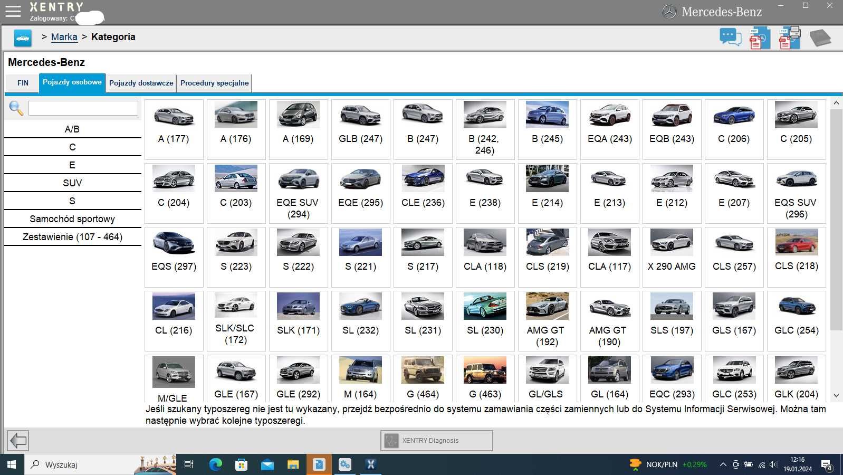The height and width of the screenshot is (475, 843).
Task: Pick the X 290 AMG model
Action: [x=672, y=257]
